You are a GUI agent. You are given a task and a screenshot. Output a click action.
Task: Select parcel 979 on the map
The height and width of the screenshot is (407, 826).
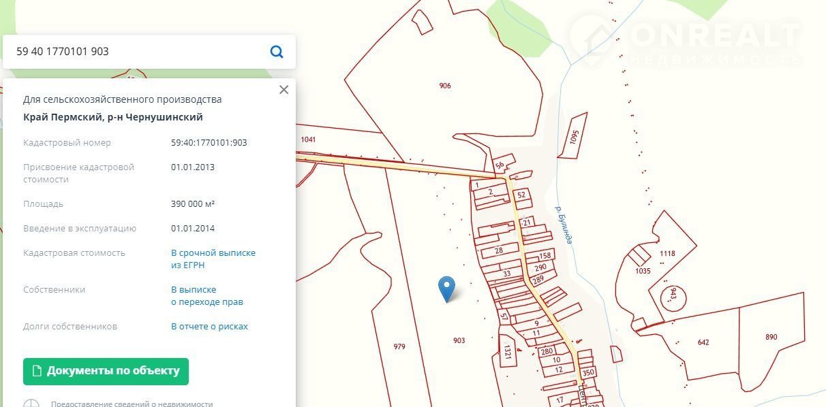tap(399, 346)
